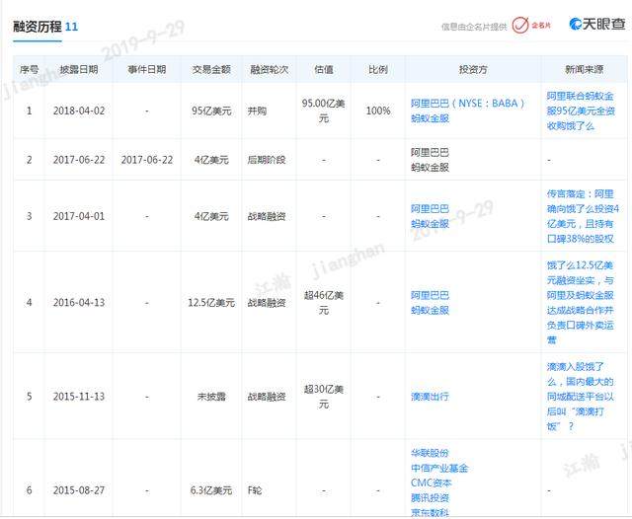Select the 95.00亿美元 valuation cell

pyautogui.click(x=324, y=111)
